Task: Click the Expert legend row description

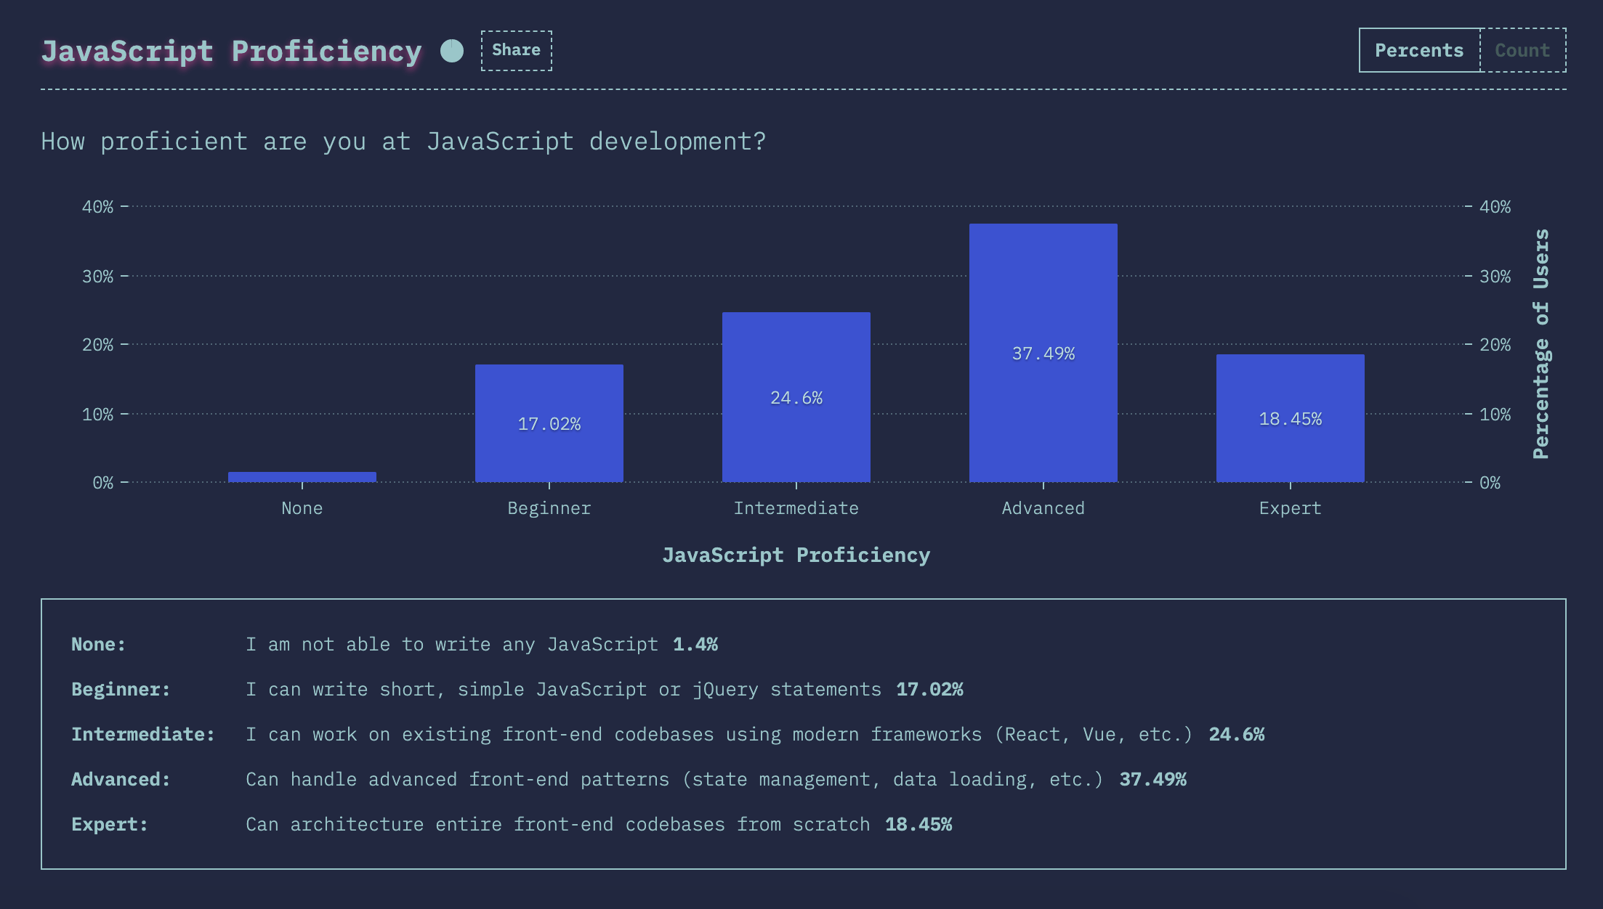Action: pos(557,825)
